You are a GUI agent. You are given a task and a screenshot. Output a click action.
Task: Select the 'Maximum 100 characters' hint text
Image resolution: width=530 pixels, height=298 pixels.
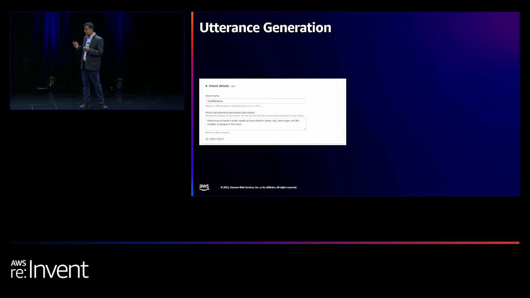point(234,106)
